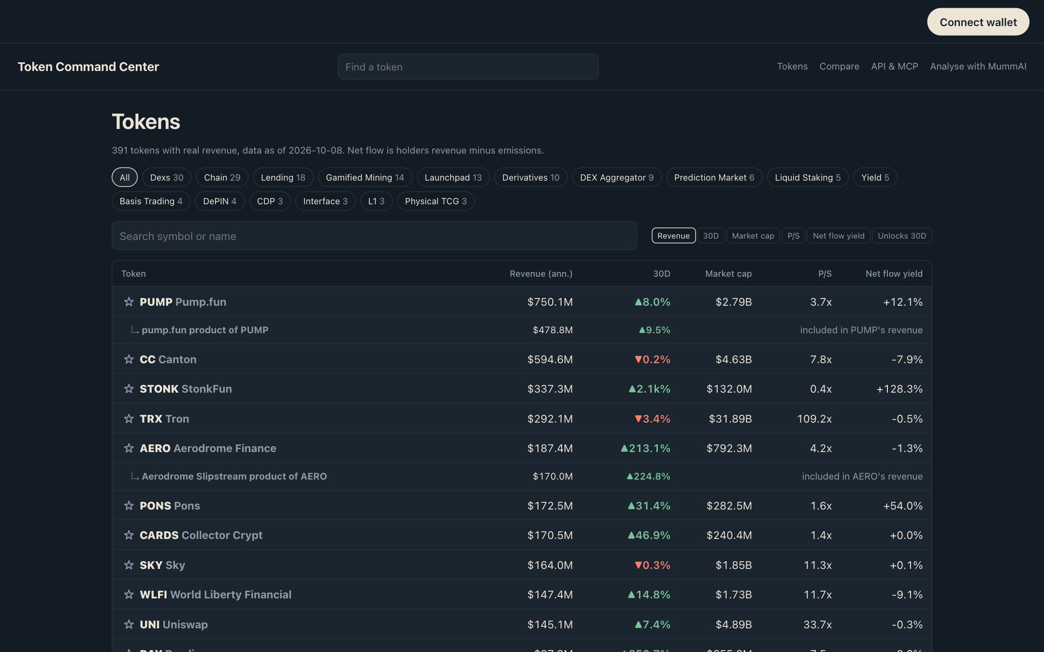Go to Token Command Center home
Viewport: 1044px width, 652px height.
tap(88, 67)
